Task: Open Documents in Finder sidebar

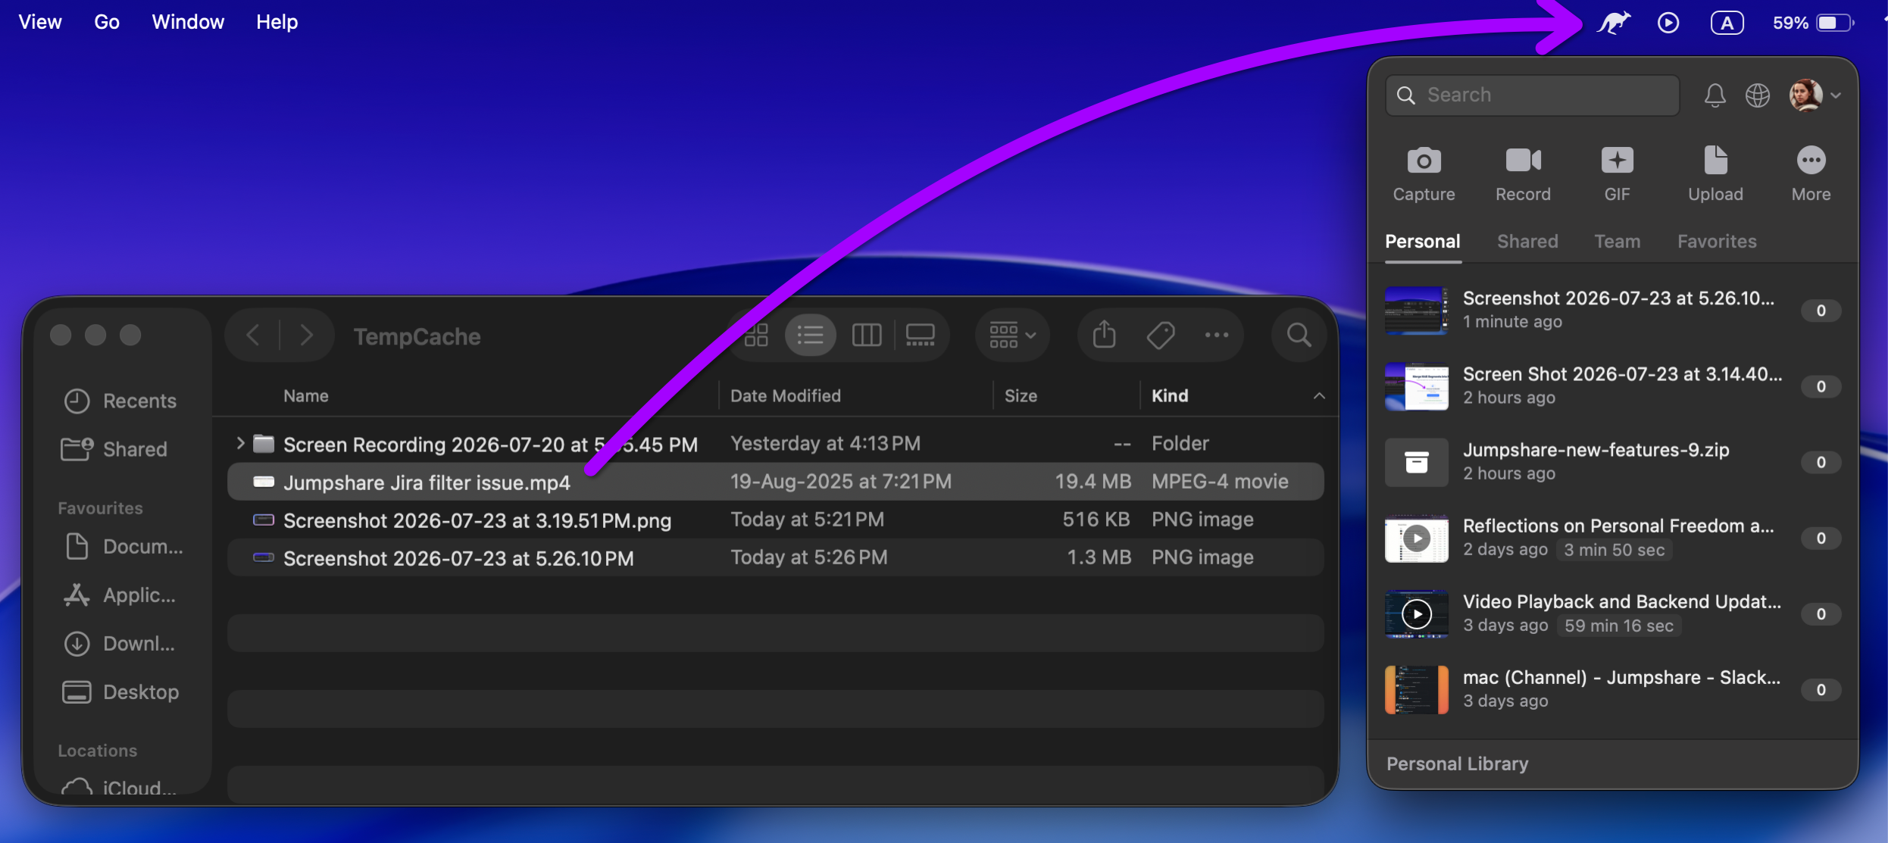Action: [124, 546]
